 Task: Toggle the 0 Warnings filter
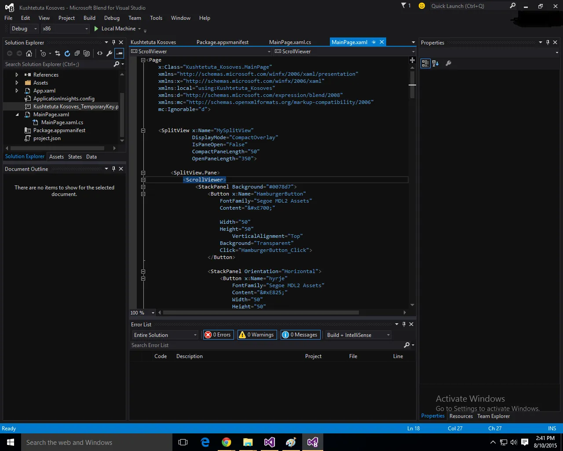pyautogui.click(x=256, y=335)
